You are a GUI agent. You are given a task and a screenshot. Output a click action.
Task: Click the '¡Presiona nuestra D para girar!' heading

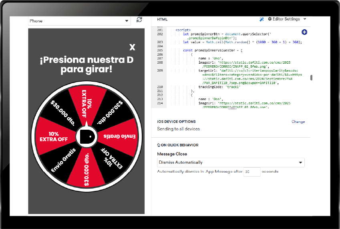87,64
